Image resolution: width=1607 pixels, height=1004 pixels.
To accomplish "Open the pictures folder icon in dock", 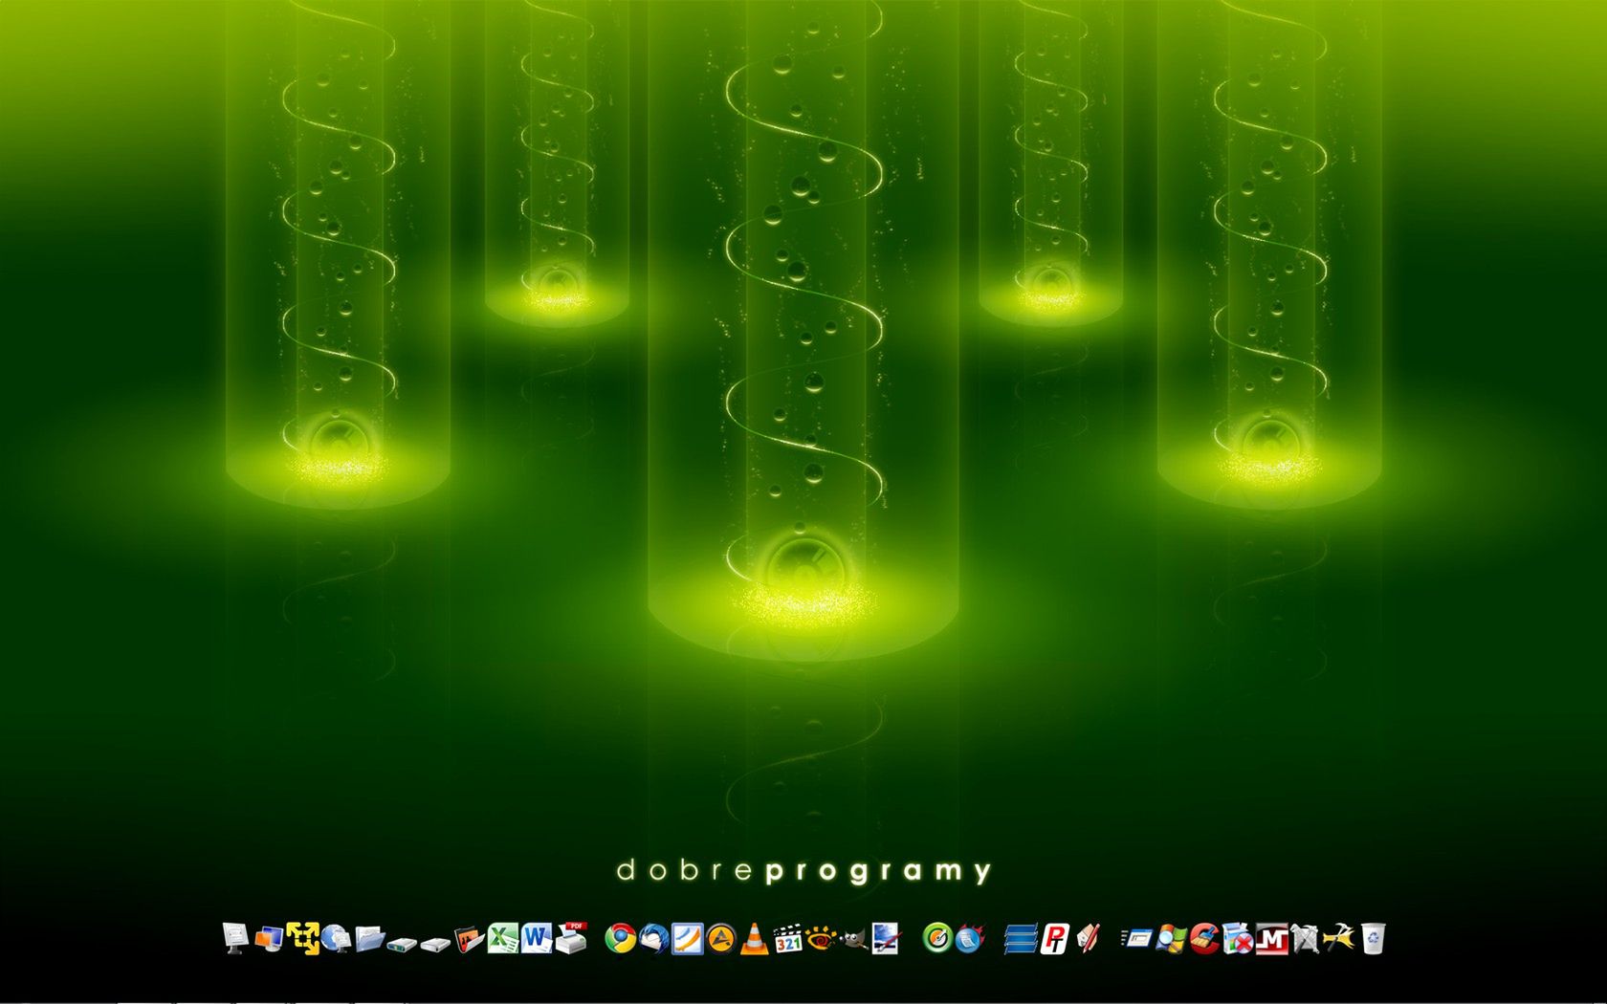I will 469,941.
